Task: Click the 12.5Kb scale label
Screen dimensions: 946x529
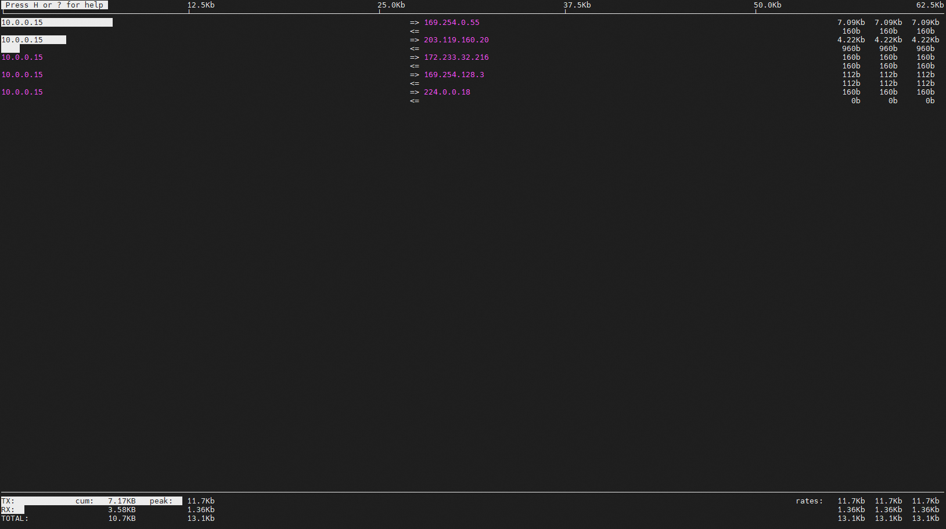Action: (201, 5)
